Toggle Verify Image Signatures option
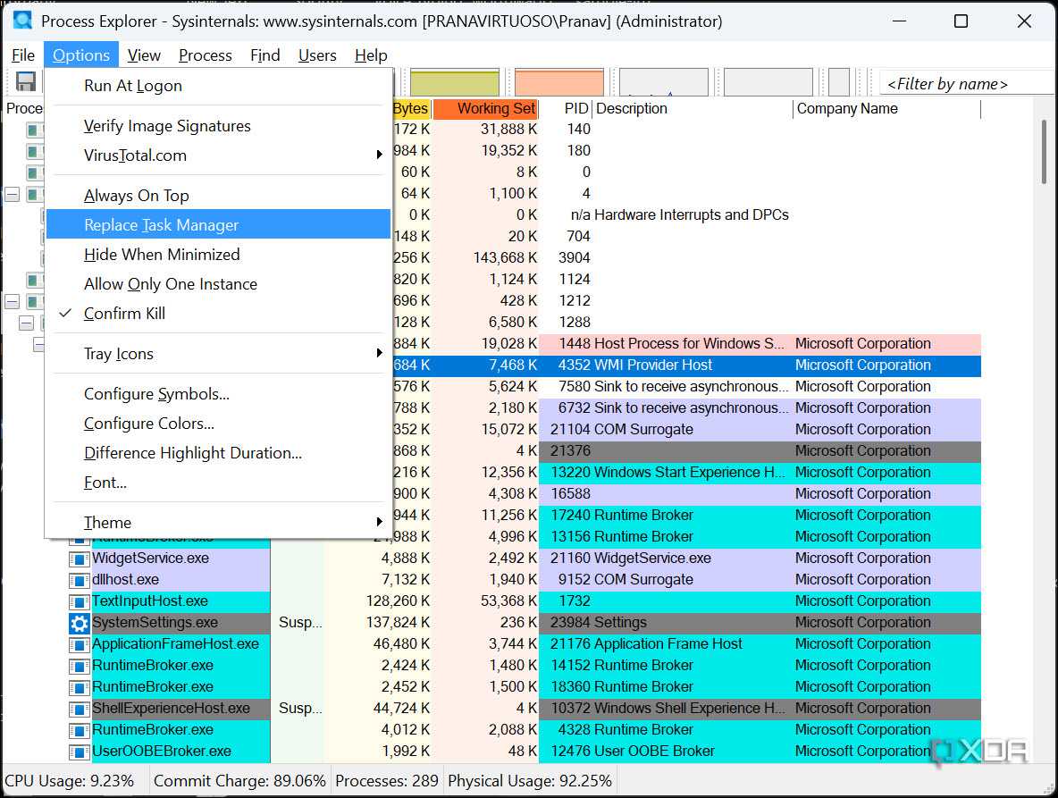Image resolution: width=1058 pixels, height=798 pixels. click(x=218, y=126)
